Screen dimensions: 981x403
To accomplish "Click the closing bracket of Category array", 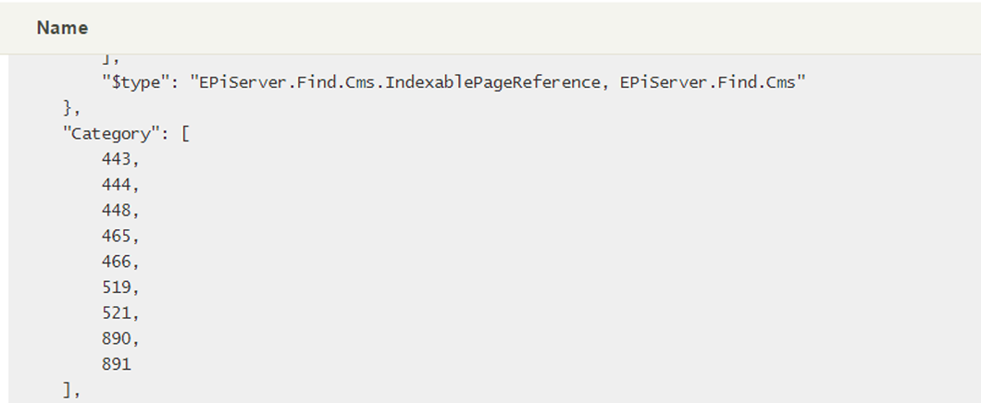I will tap(68, 390).
